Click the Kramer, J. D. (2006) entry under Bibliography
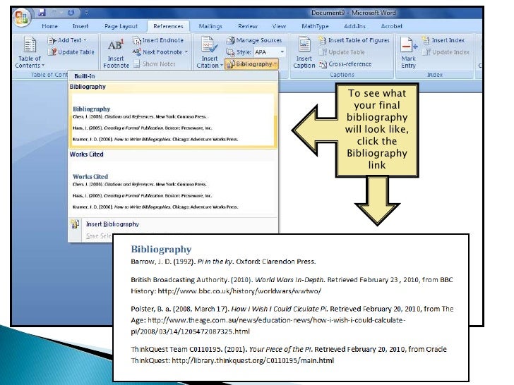 (x=155, y=139)
